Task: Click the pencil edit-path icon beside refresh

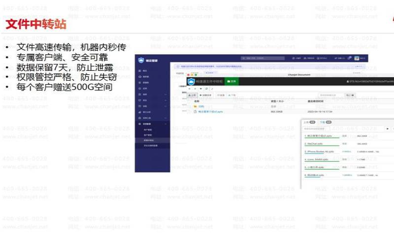Action: 212,89
